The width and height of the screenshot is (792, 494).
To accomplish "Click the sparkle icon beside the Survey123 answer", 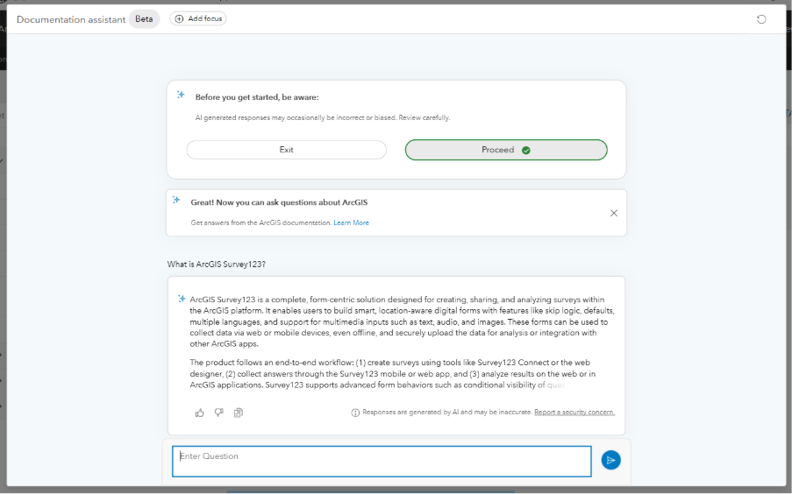I will click(x=181, y=298).
